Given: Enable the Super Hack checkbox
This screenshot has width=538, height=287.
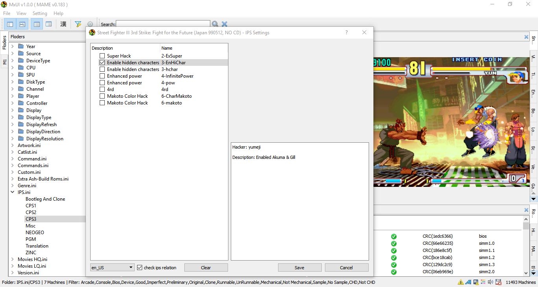Looking at the screenshot, I should point(102,56).
